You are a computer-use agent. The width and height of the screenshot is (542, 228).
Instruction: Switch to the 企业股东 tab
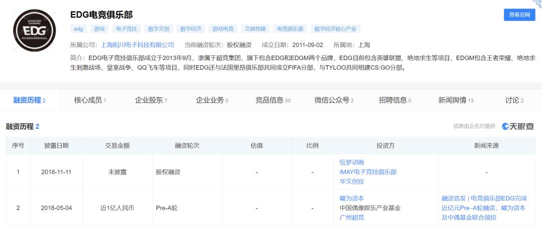click(151, 100)
